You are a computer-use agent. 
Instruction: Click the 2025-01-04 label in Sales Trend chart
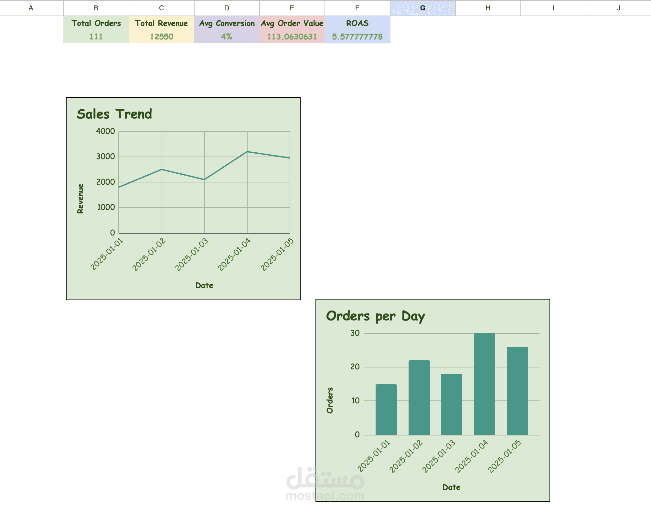234,255
